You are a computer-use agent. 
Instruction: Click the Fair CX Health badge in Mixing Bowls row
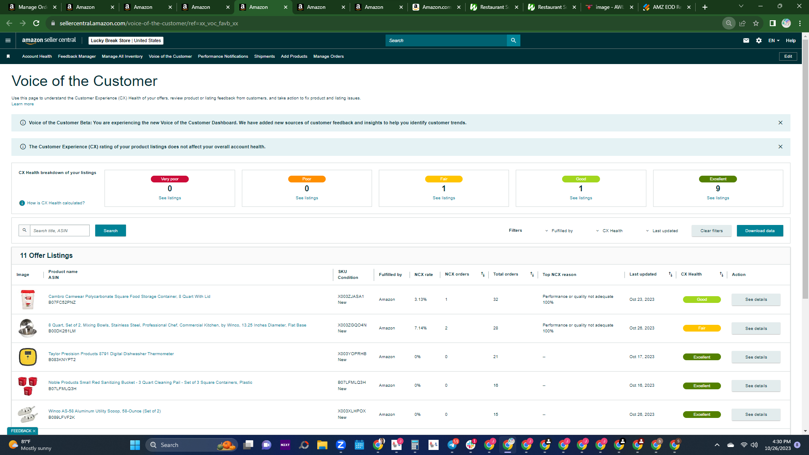tap(702, 328)
